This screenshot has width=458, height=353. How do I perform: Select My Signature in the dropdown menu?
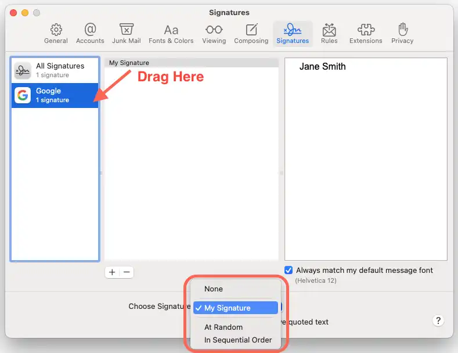[x=228, y=308]
